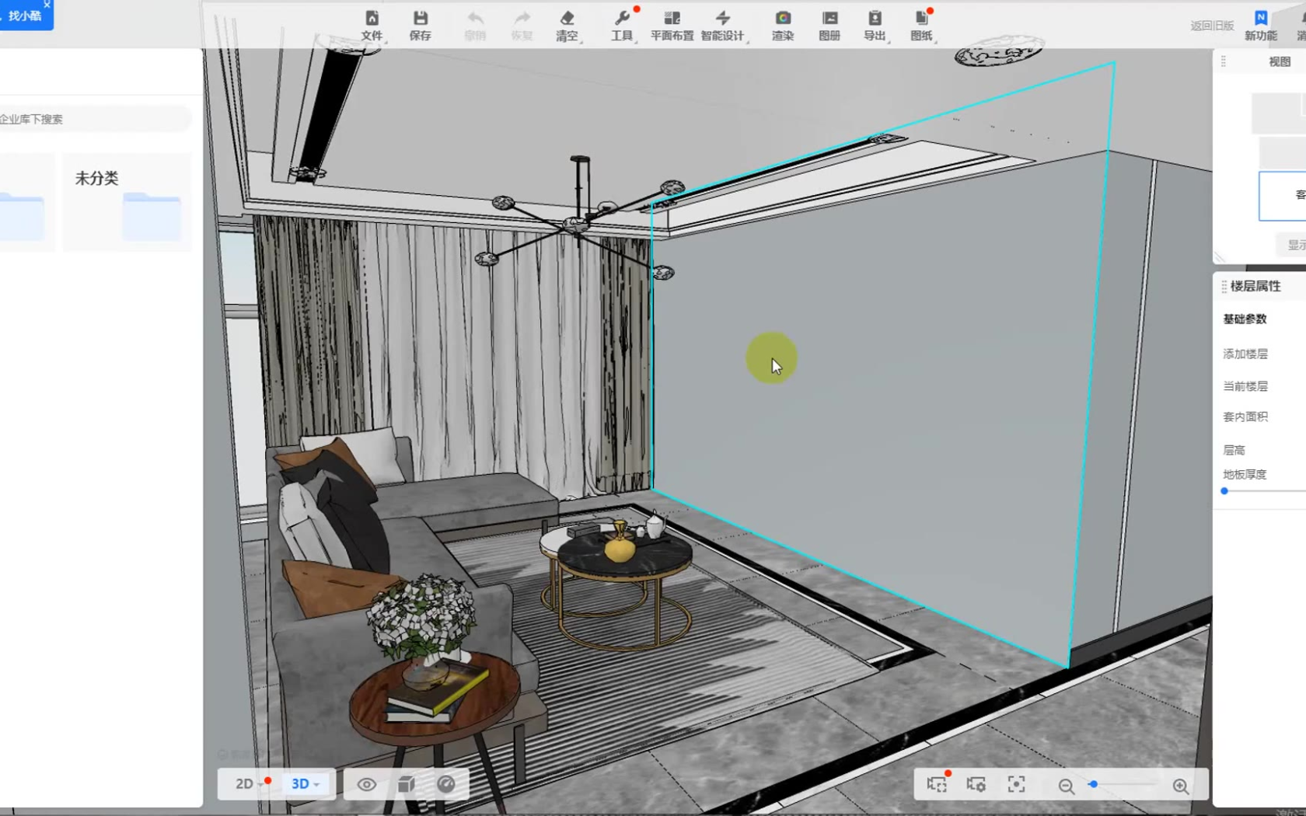This screenshot has height=816, width=1306.
Task: Toggle the 3D cube display mode
Action: (x=406, y=784)
